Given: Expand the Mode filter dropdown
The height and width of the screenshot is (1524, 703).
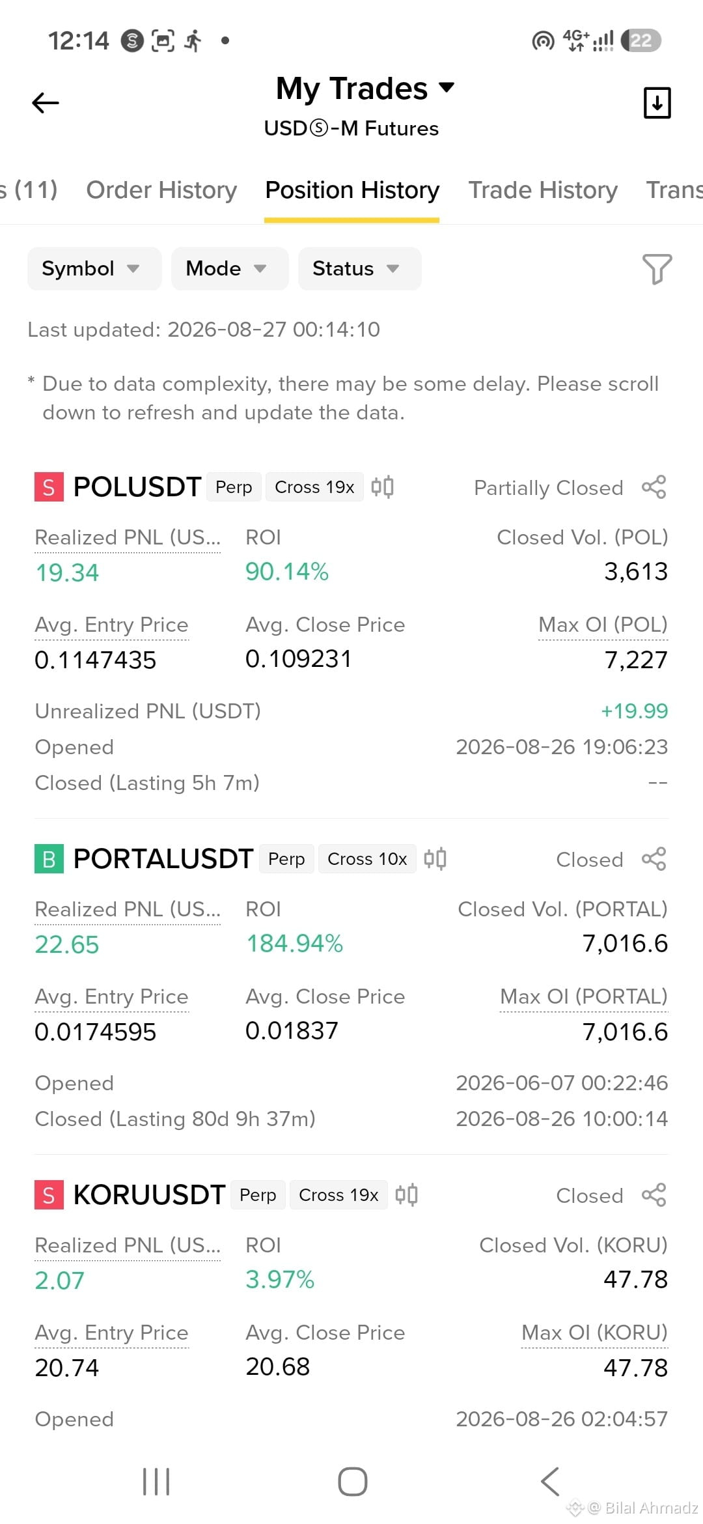Looking at the screenshot, I should 229,268.
